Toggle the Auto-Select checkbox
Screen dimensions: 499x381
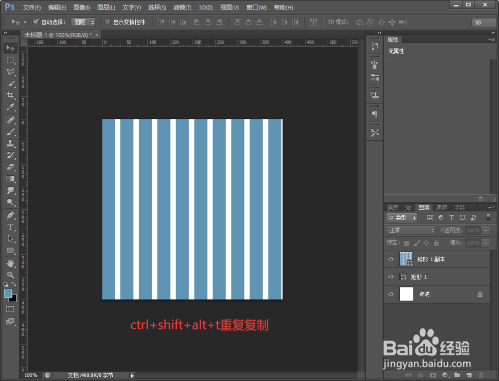[x=36, y=21]
